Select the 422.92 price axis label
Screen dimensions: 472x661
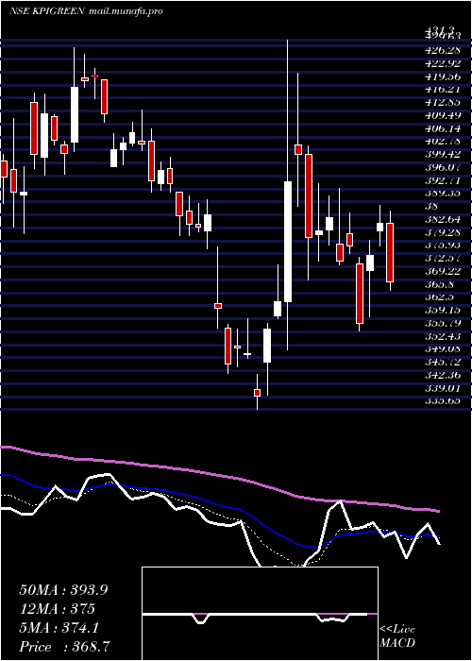pyautogui.click(x=443, y=64)
